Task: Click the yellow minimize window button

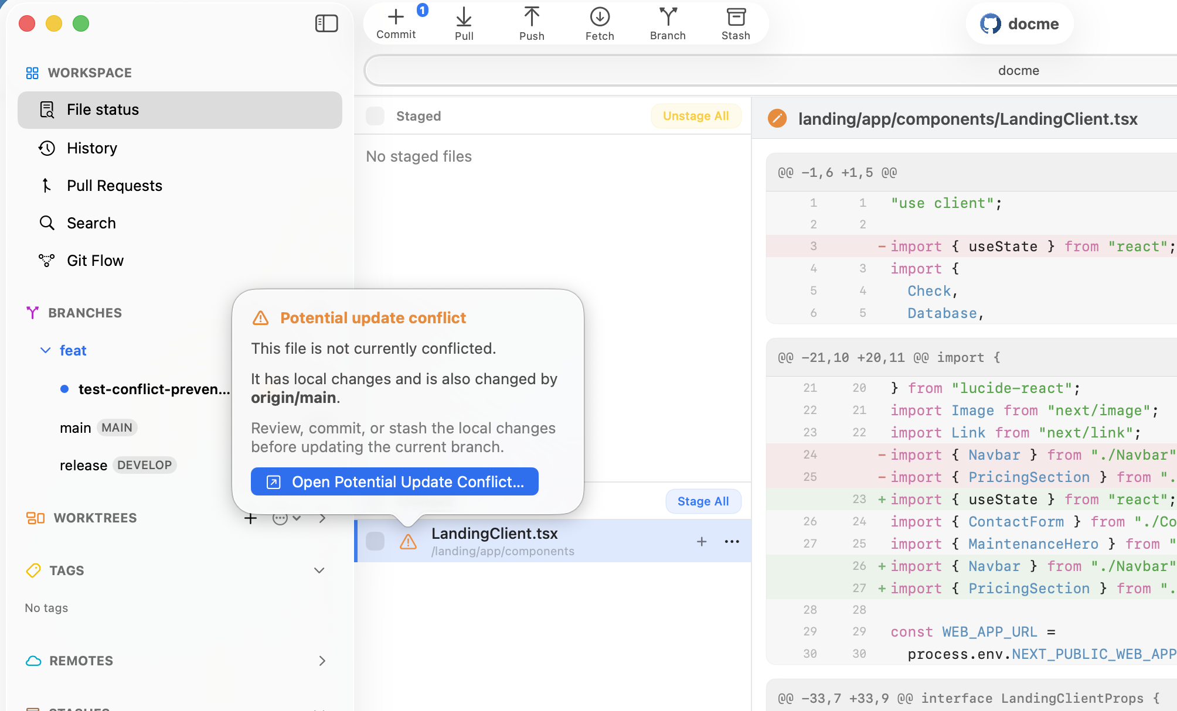Action: click(54, 23)
